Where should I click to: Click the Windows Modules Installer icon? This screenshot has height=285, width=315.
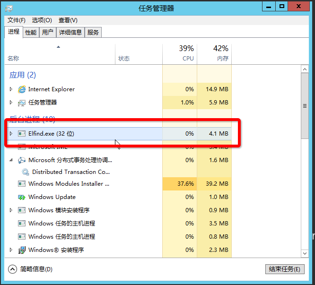[22, 184]
